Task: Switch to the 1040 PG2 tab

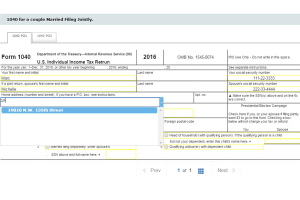Action: [x=44, y=37]
